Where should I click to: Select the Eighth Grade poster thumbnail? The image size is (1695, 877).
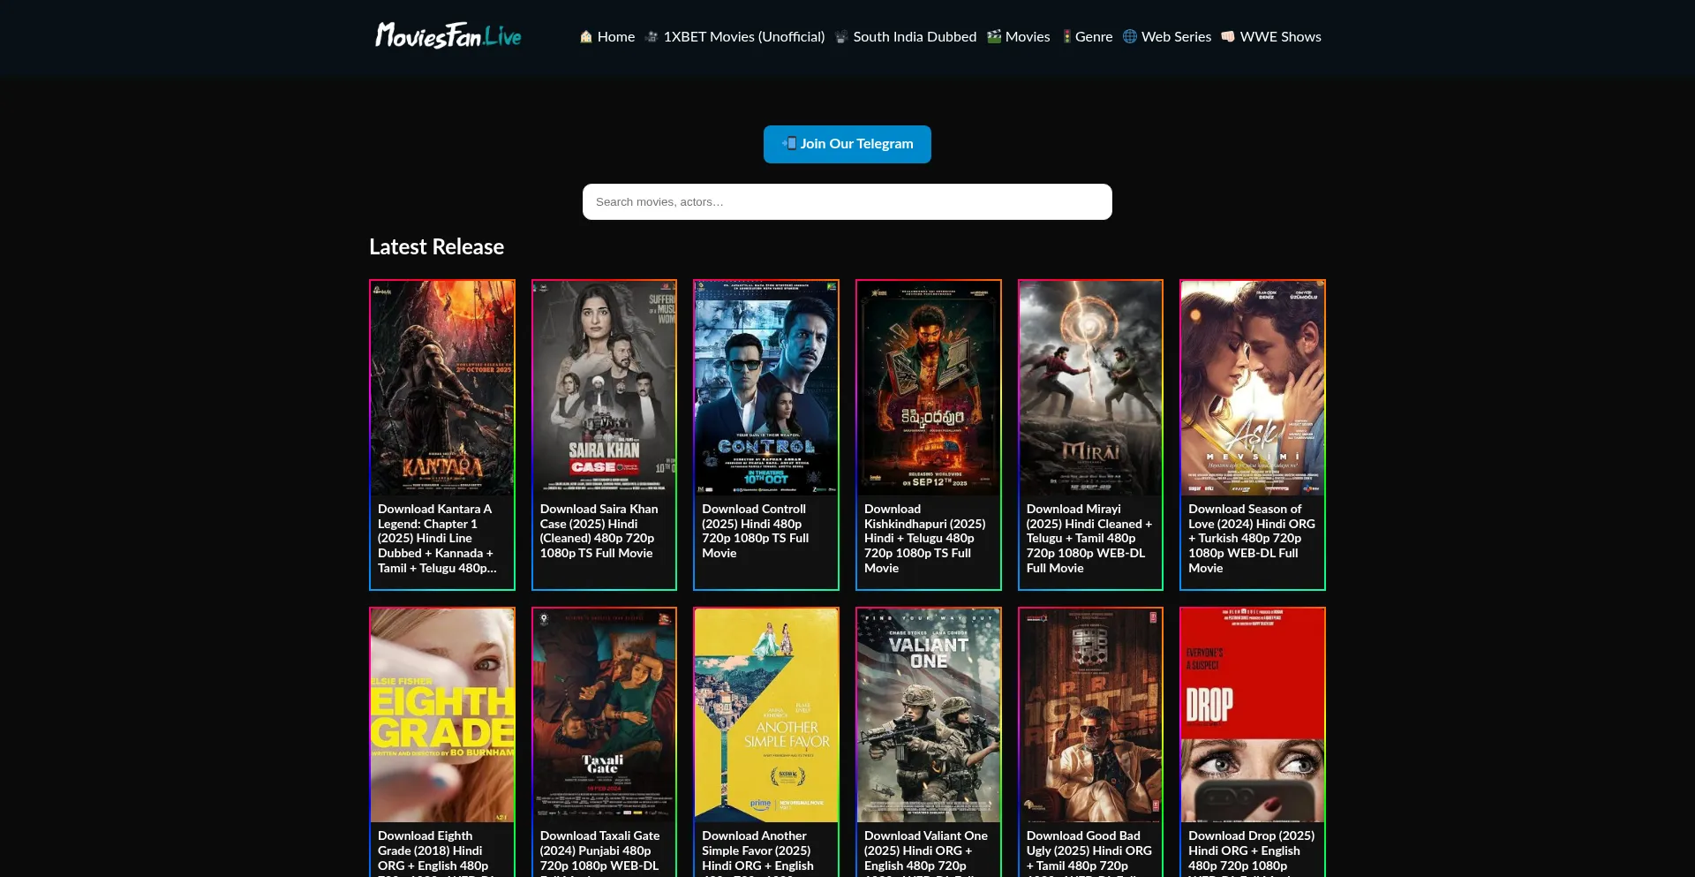coord(442,714)
